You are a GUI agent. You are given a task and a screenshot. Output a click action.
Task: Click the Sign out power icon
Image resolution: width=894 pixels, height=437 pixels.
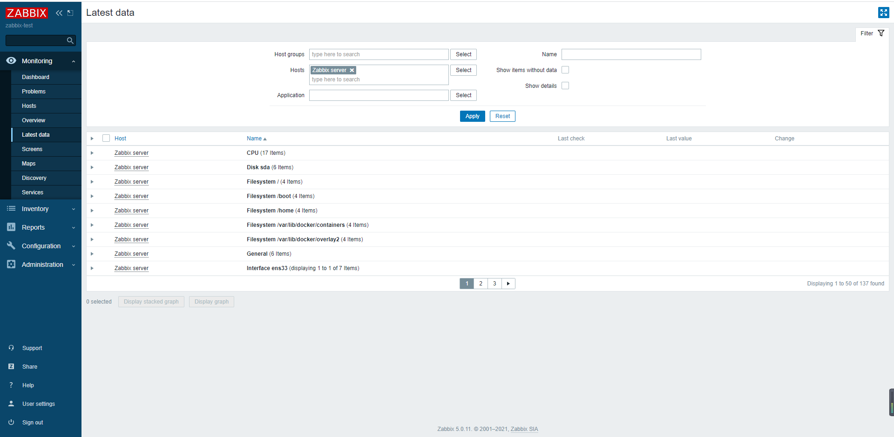click(x=11, y=422)
